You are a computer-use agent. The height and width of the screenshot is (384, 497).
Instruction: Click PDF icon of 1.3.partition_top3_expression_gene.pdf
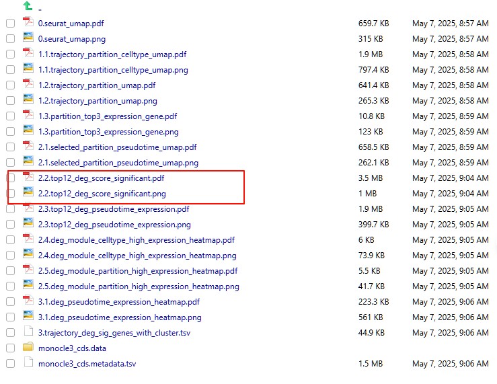pyautogui.click(x=28, y=115)
